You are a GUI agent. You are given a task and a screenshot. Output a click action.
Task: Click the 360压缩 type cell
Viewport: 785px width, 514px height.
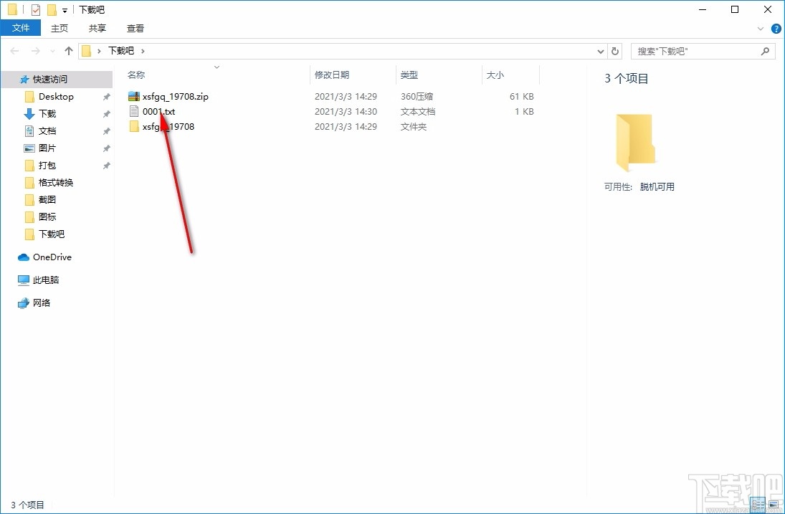[417, 97]
